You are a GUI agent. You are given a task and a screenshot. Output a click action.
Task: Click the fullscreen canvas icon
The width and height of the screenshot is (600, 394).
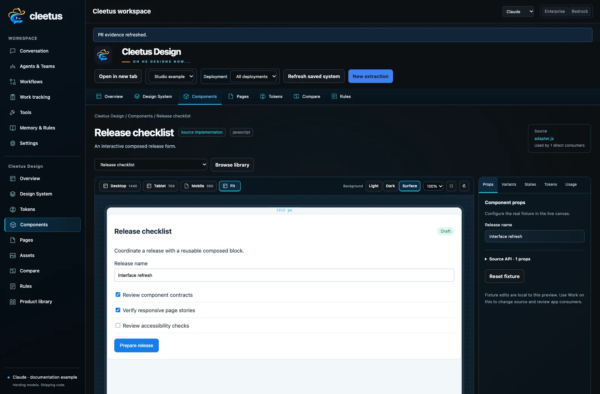tap(451, 186)
